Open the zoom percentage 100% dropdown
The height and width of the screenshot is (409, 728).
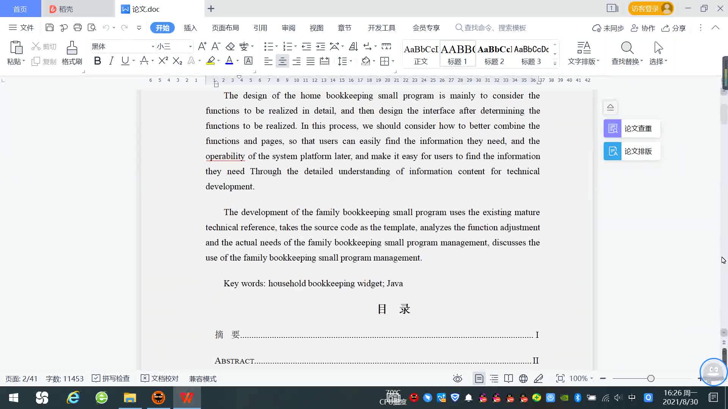[x=581, y=378]
